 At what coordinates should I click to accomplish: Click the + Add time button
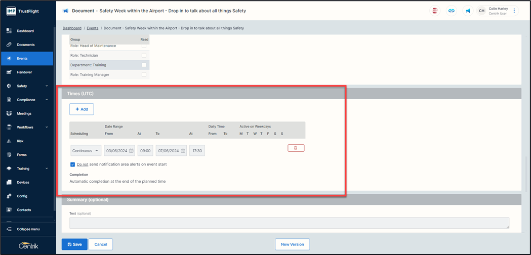point(81,109)
